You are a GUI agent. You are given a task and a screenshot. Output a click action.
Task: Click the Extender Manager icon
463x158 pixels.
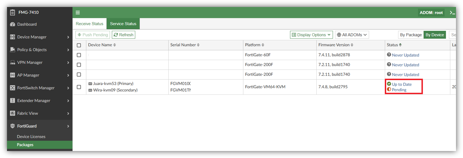[x=13, y=101]
